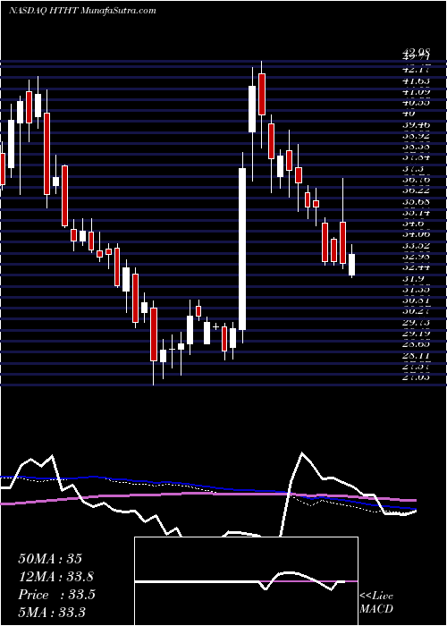Click the 38.92 price axis label

click(x=416, y=135)
